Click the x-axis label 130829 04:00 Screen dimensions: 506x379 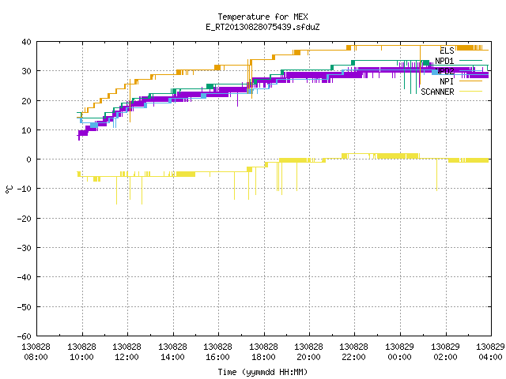coord(491,352)
